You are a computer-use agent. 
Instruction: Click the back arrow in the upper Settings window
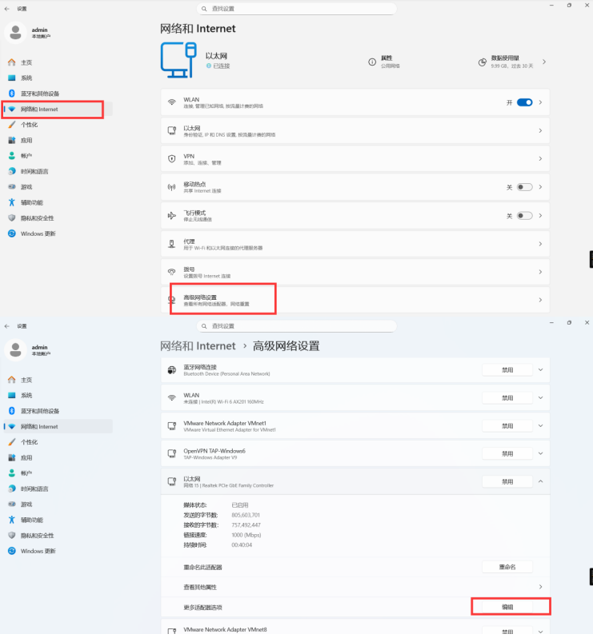click(x=7, y=9)
